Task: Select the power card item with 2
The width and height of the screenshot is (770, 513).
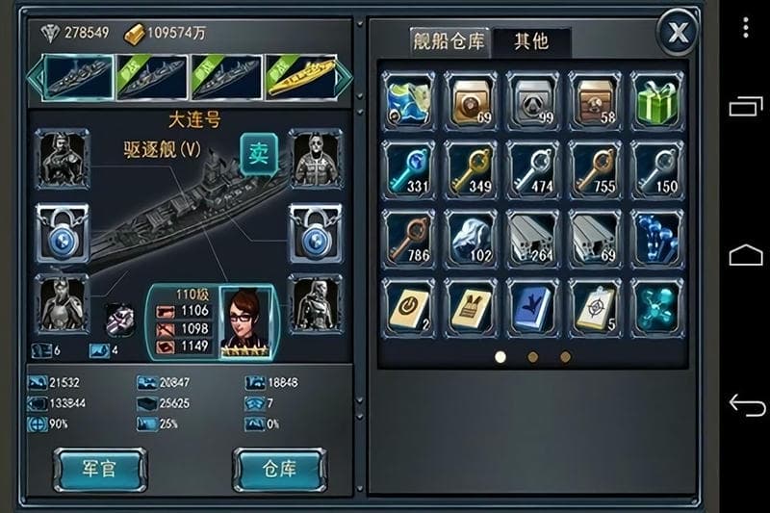Action: coord(408,308)
